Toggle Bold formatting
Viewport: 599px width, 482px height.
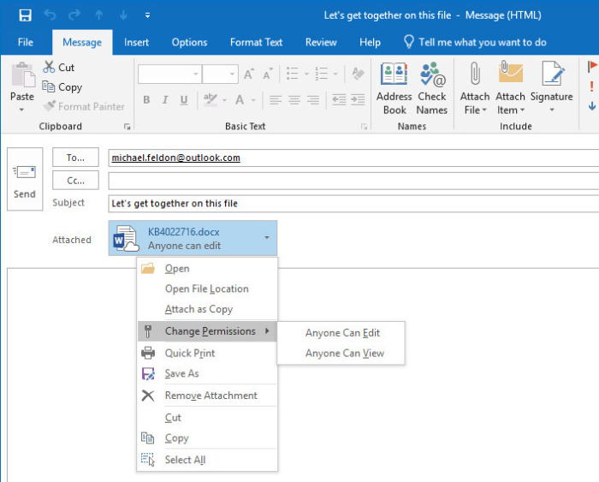click(x=146, y=100)
